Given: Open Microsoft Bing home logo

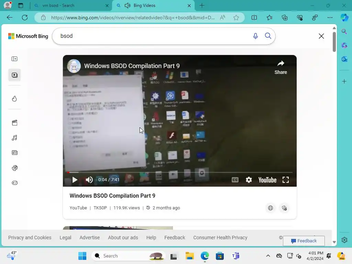Looking at the screenshot, I should 28,36.
